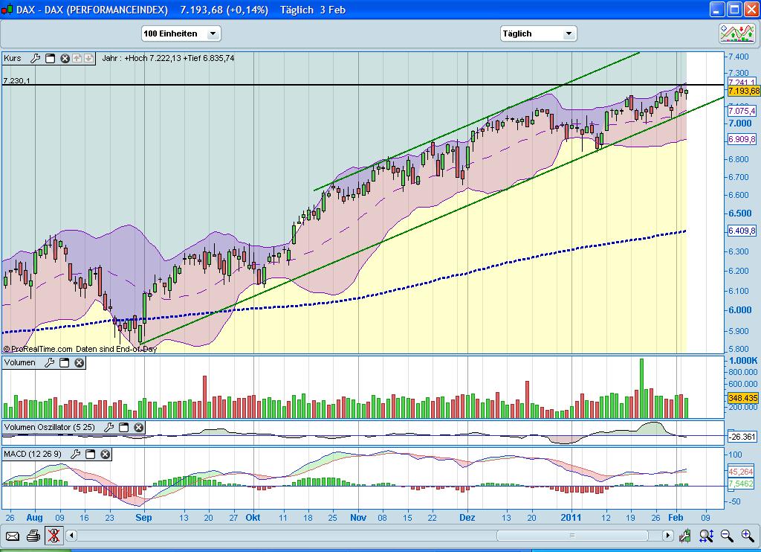
Task: Click the highlighted 7.193,68 price label on the axis
Action: (x=742, y=89)
